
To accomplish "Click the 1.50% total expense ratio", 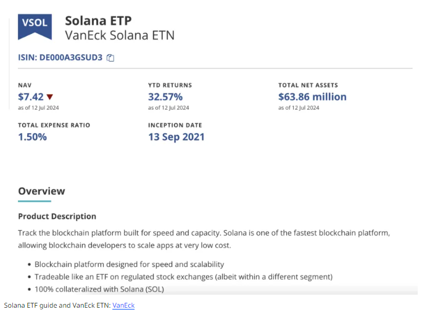I will [x=33, y=137].
